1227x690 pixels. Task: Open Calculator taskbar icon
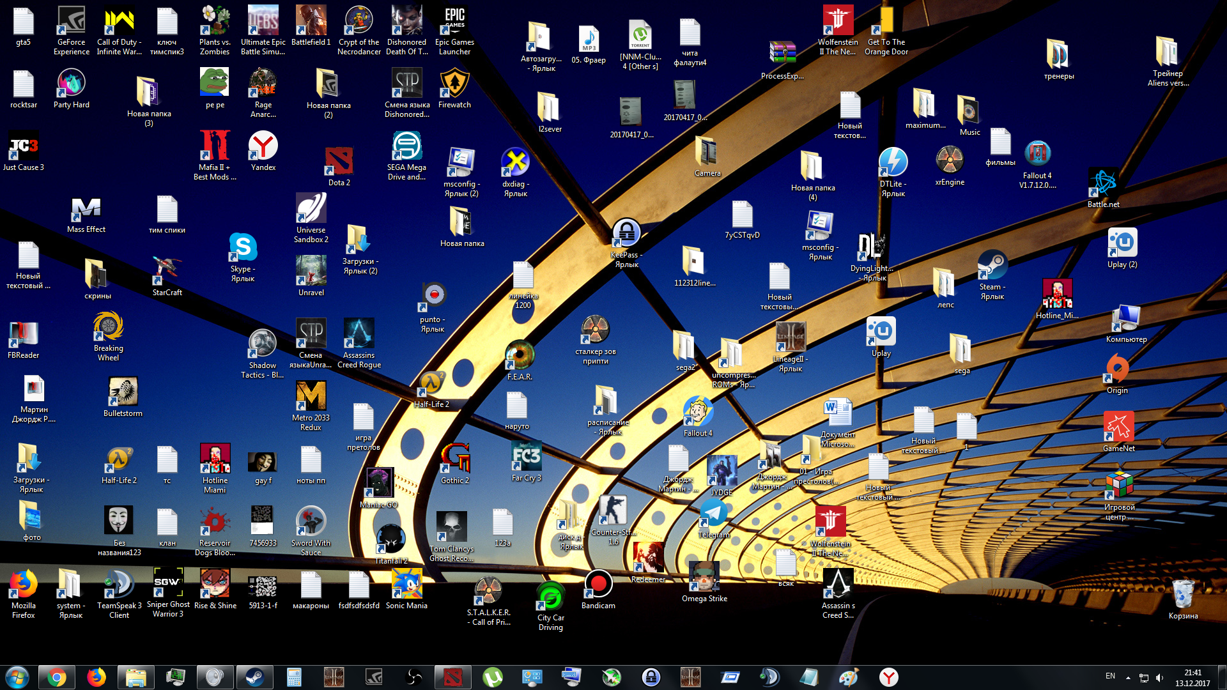[x=294, y=677]
